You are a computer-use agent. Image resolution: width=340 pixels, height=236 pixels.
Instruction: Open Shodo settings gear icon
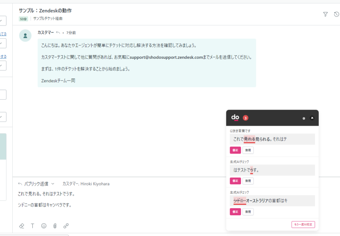point(303,118)
